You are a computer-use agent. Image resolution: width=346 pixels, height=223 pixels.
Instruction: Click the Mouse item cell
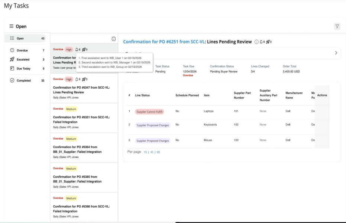[208, 140]
